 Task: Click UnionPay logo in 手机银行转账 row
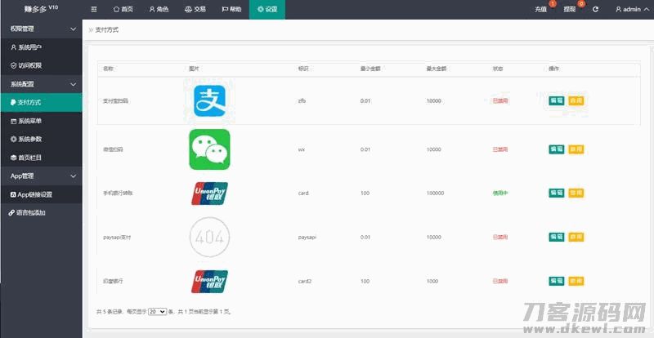[x=209, y=193]
